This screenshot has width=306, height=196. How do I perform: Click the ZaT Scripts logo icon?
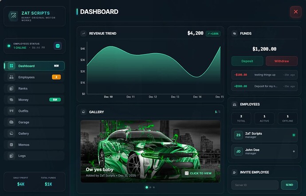click(x=13, y=16)
